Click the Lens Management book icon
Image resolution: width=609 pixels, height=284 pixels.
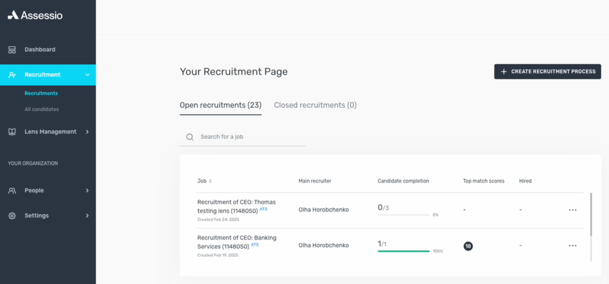point(12,132)
